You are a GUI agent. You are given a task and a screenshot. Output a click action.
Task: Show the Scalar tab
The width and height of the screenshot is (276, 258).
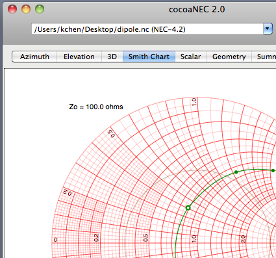[x=191, y=57]
